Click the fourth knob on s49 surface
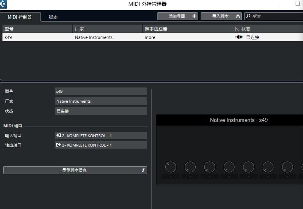 (x=229, y=167)
